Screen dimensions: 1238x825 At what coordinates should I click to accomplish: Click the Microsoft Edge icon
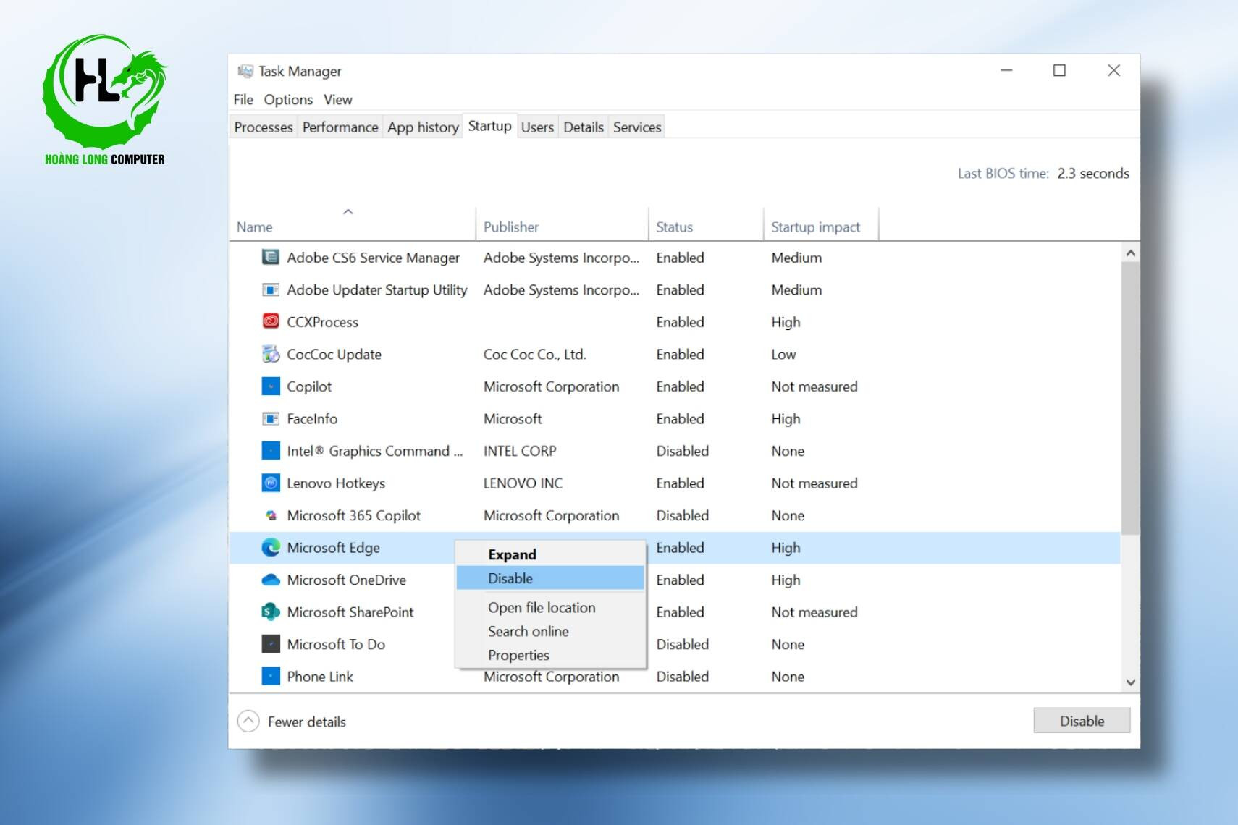tap(270, 548)
